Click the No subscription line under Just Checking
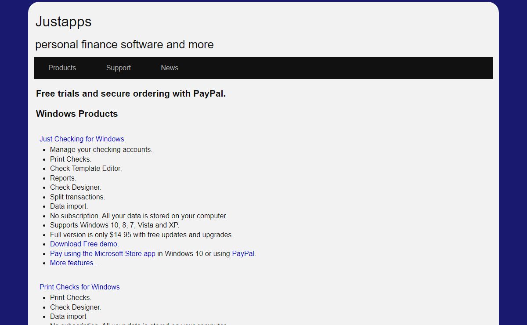 138,216
